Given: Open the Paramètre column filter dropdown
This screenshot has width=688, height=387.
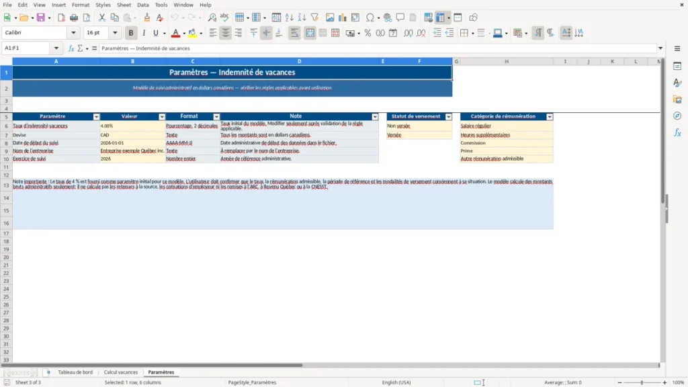Looking at the screenshot, I should click(x=97, y=117).
